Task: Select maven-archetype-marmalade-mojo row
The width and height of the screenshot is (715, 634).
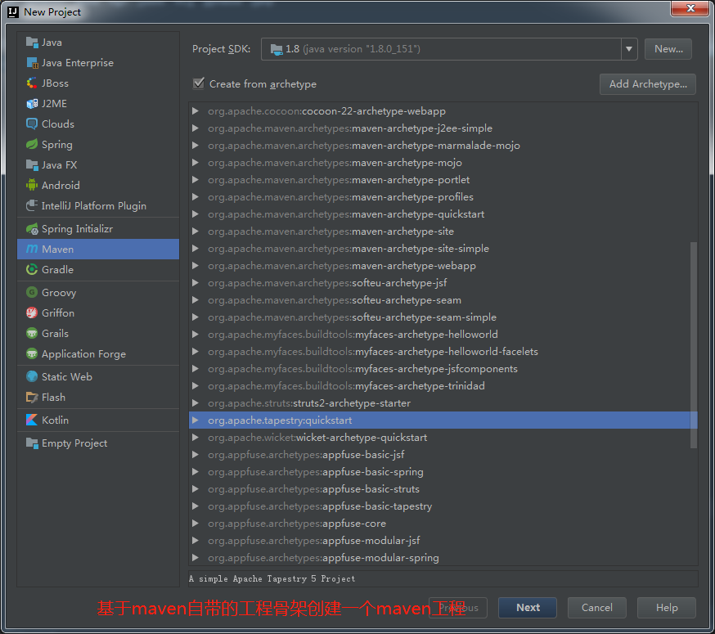Action: coord(443,146)
